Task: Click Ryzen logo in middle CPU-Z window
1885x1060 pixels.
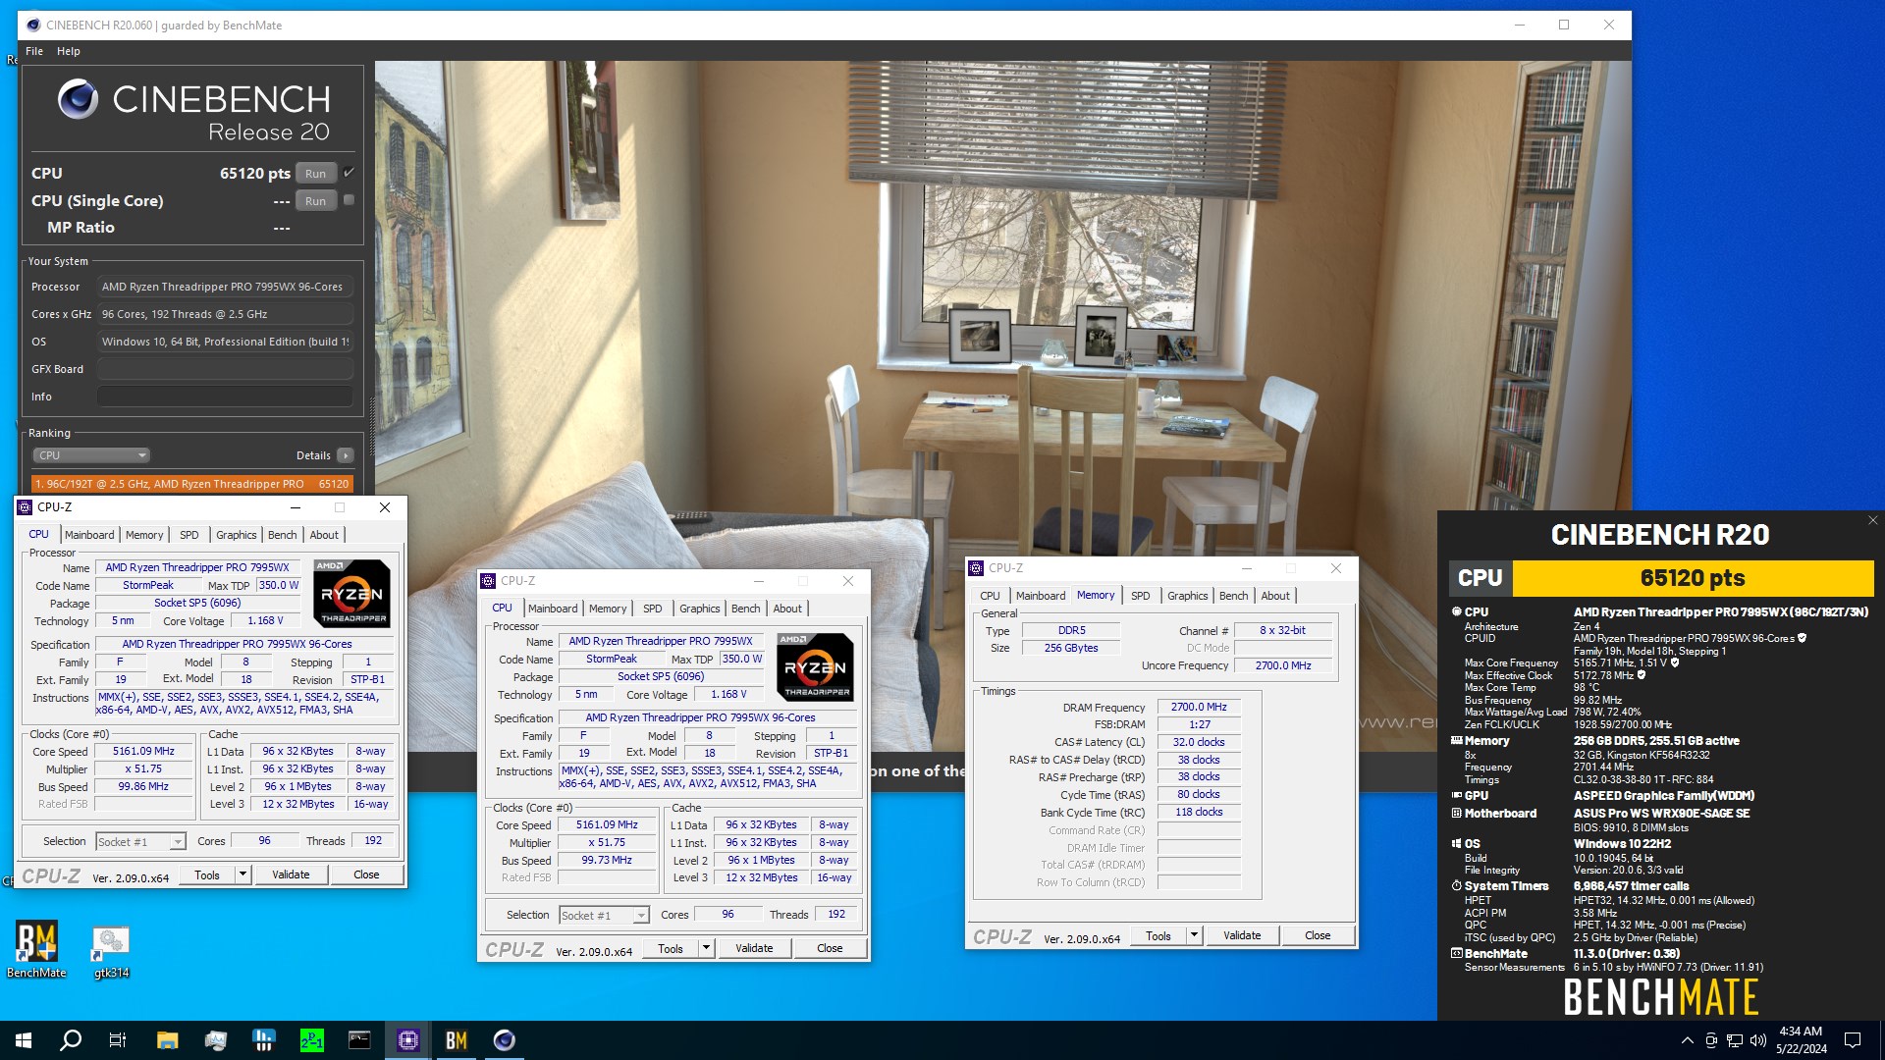Action: (816, 666)
